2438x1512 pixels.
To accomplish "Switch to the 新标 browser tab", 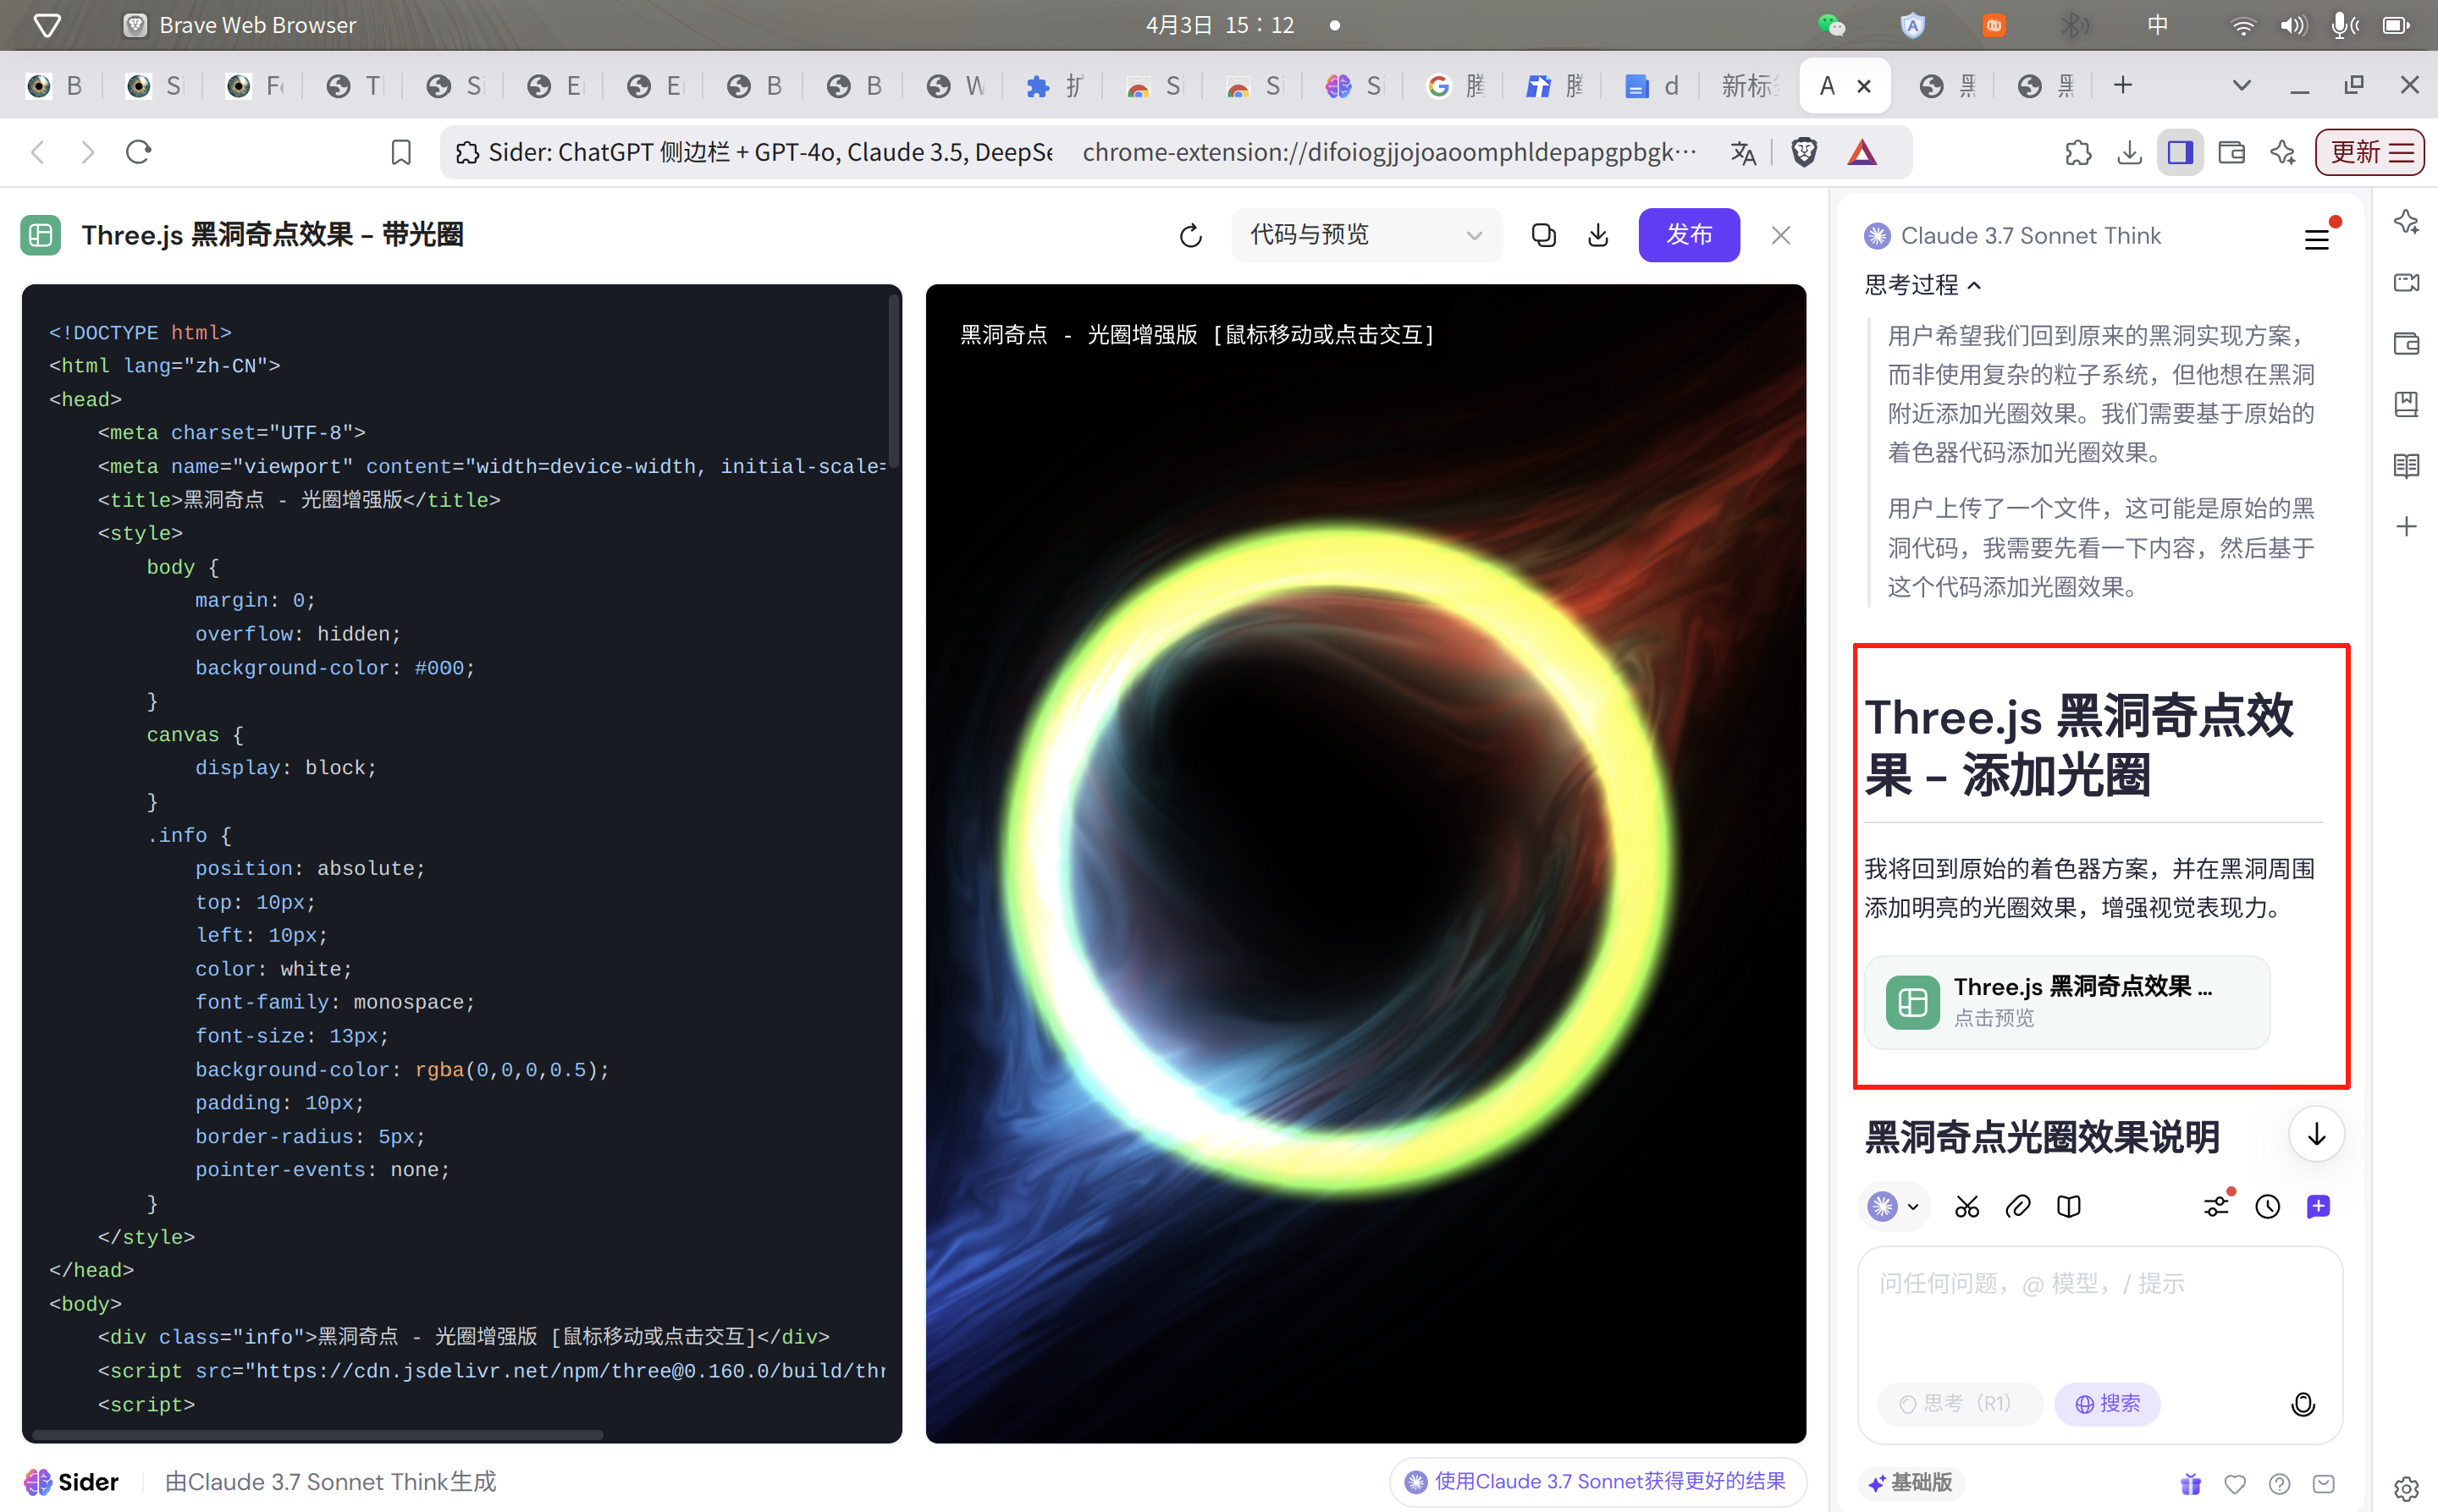I will coord(1748,86).
